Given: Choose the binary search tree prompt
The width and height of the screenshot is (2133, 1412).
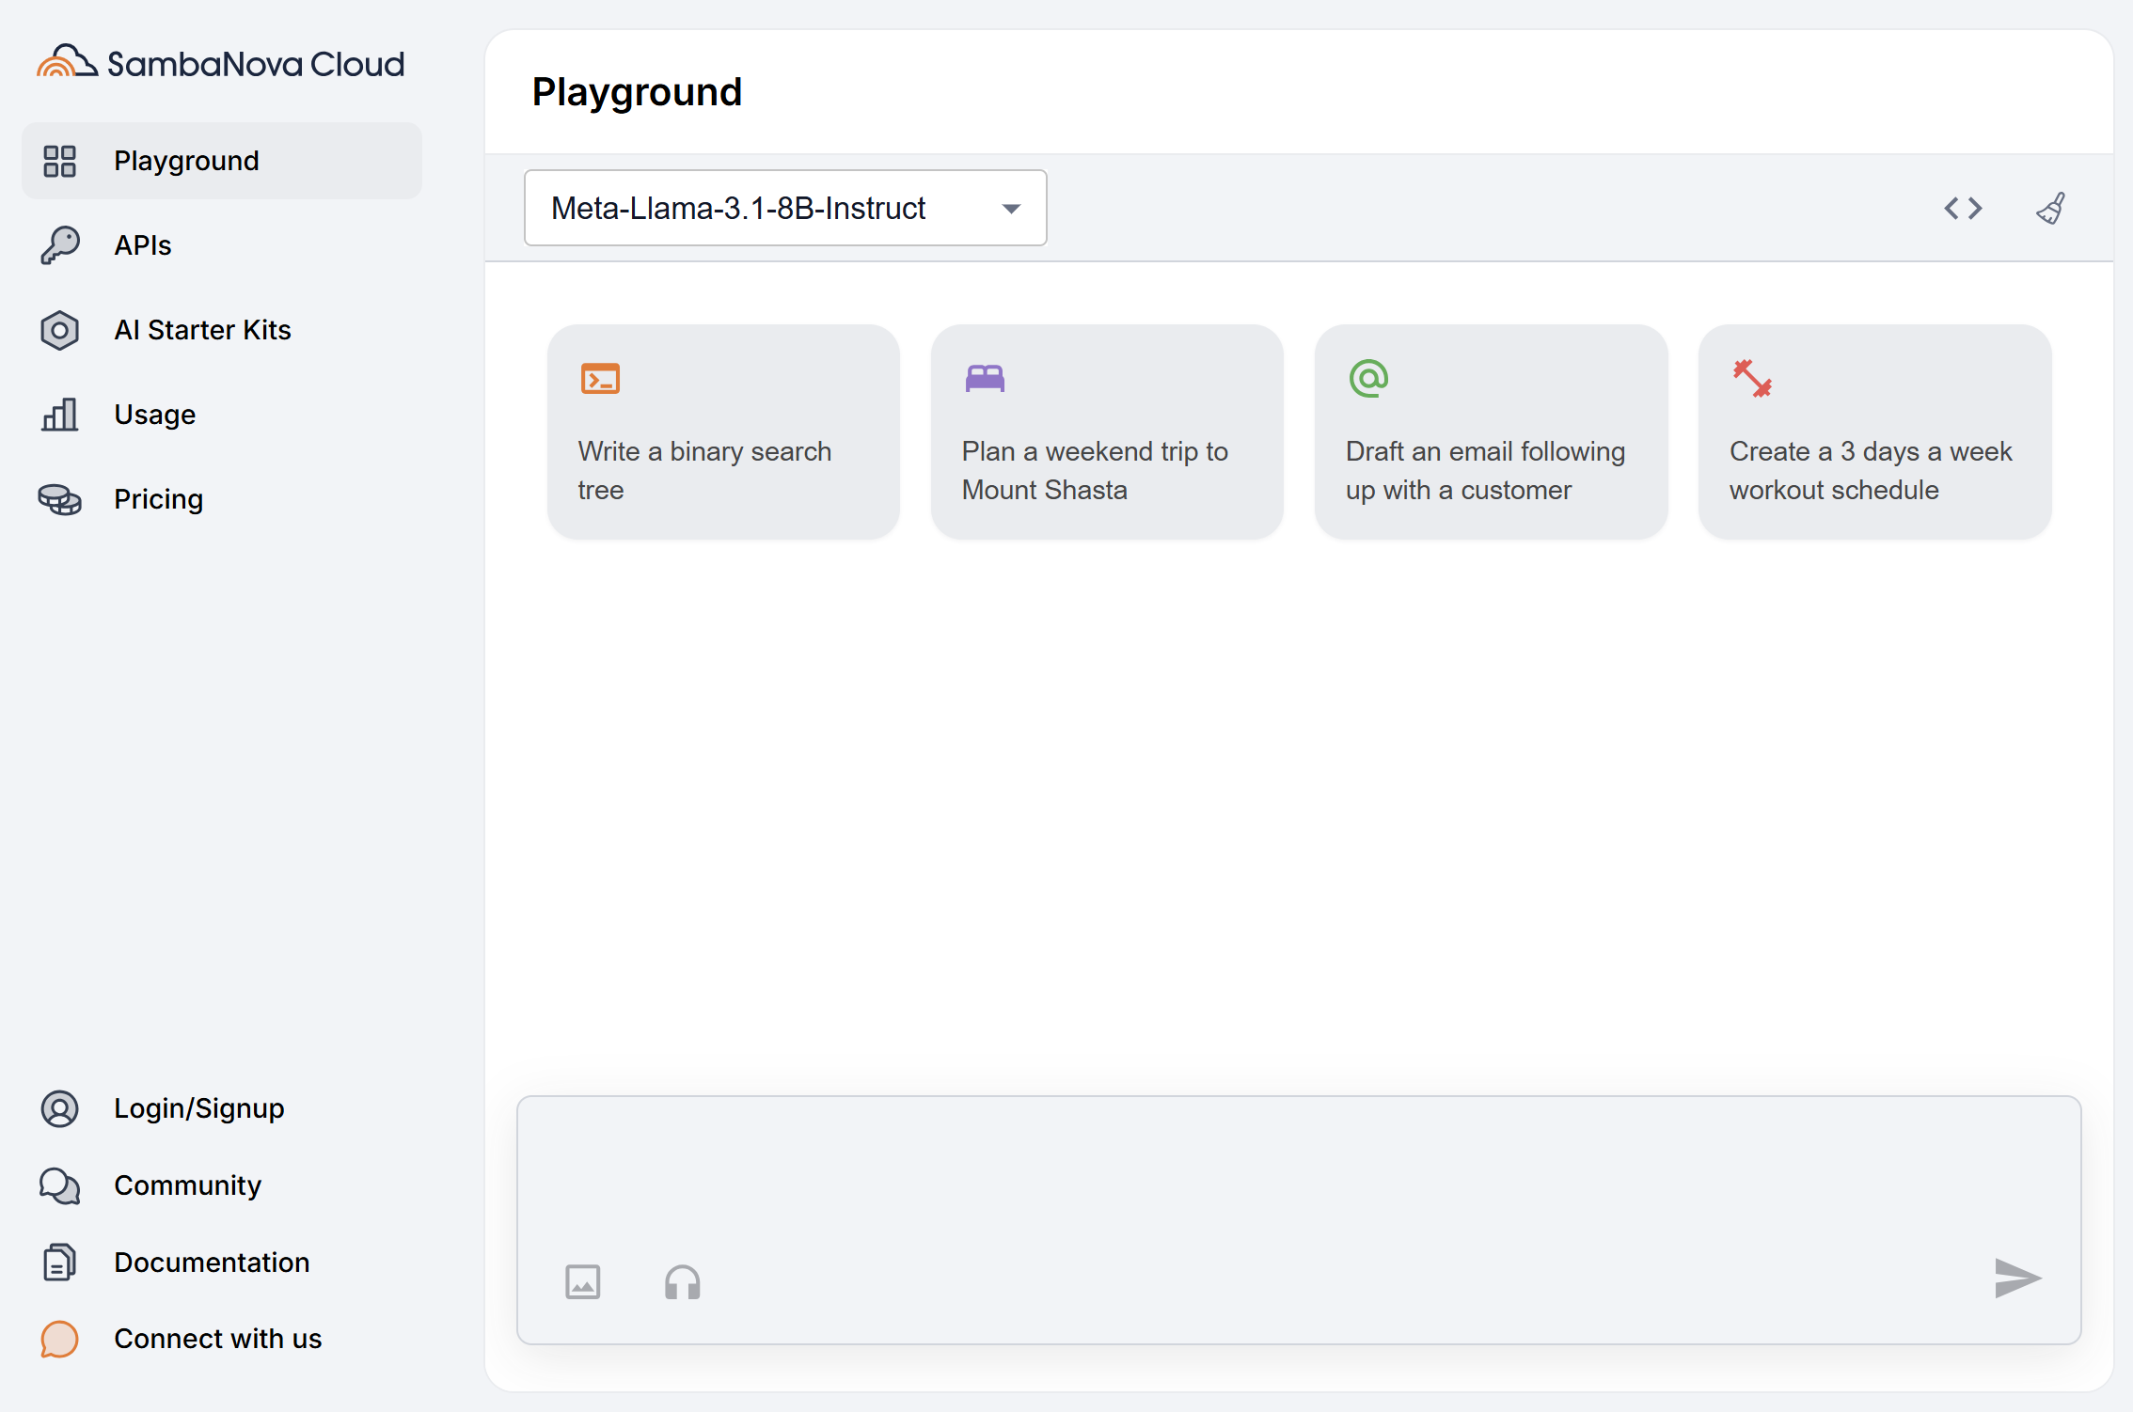Looking at the screenshot, I should coord(723,431).
